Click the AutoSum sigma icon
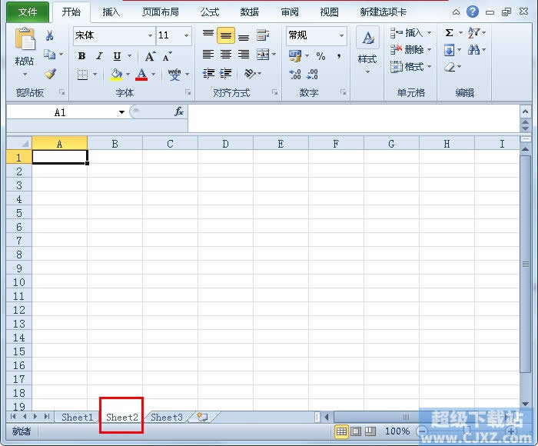 pyautogui.click(x=449, y=33)
